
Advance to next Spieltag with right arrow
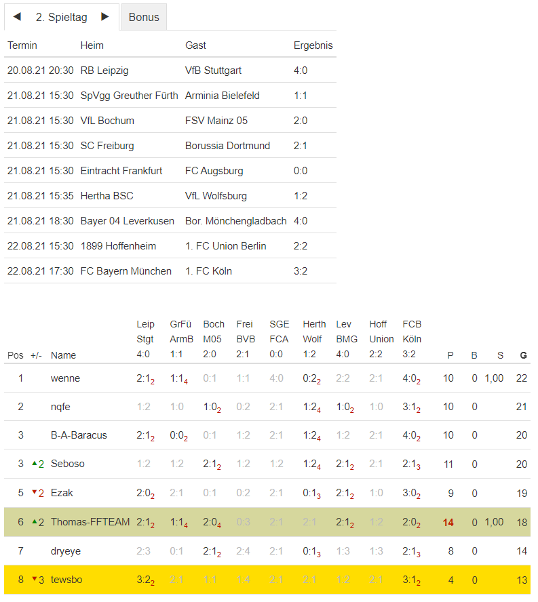click(x=104, y=17)
